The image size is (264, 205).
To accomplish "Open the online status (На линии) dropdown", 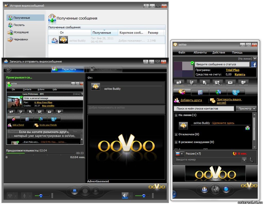I will click(x=255, y=59).
